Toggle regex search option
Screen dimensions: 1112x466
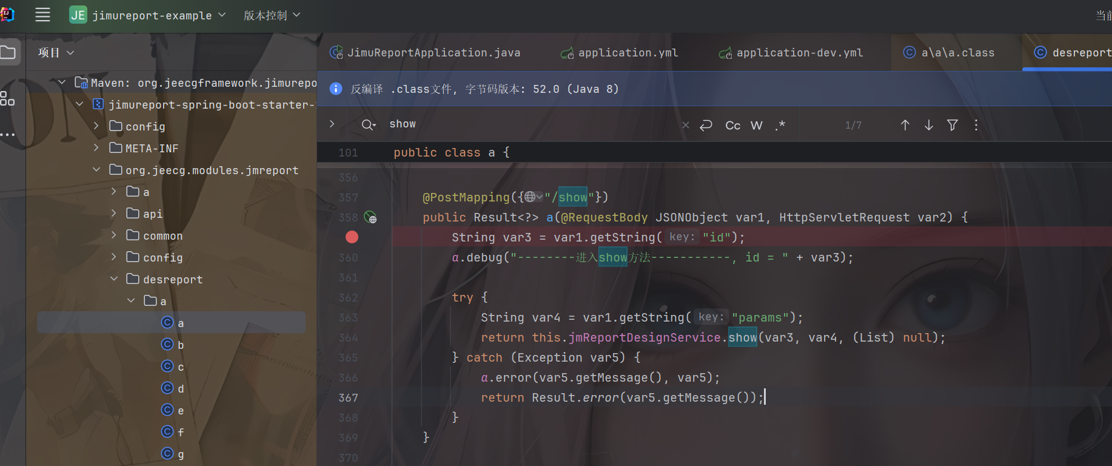780,125
